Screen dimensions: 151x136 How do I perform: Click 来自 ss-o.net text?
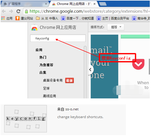(68, 109)
